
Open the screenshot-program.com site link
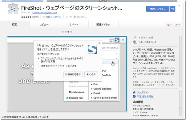pyautogui.click(x=45, y=12)
